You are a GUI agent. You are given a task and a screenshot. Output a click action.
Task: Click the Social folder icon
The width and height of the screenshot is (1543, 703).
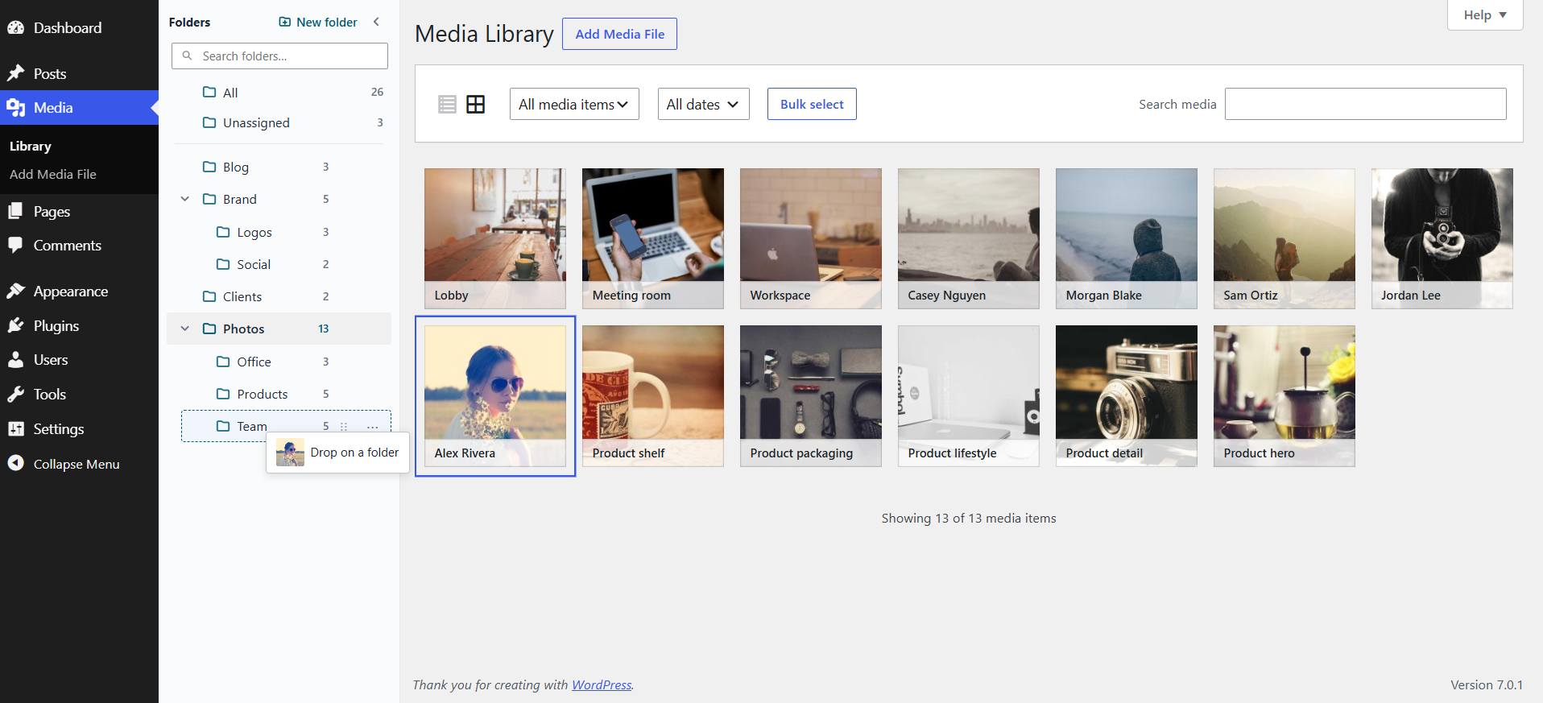(223, 264)
